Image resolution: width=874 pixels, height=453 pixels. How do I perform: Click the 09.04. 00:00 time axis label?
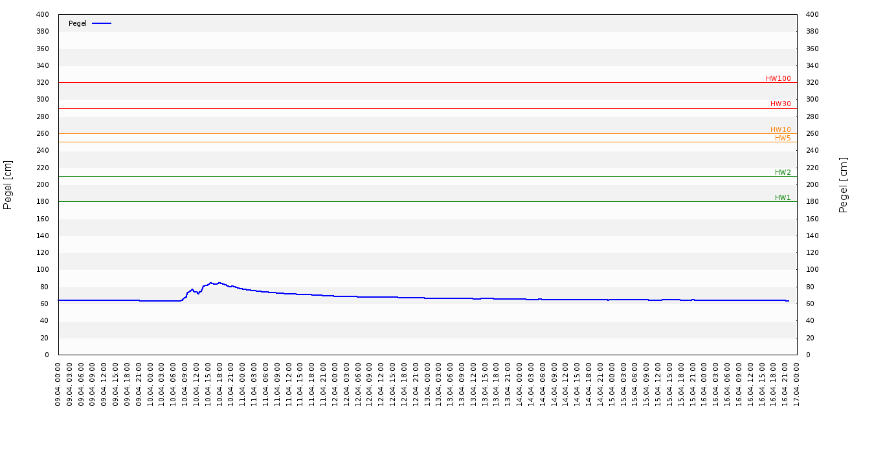point(58,384)
